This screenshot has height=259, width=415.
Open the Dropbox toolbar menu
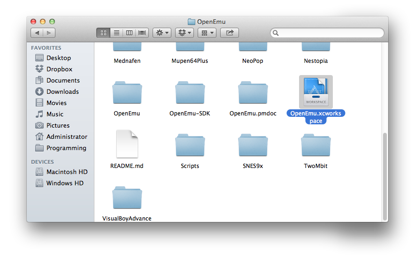click(x=184, y=33)
